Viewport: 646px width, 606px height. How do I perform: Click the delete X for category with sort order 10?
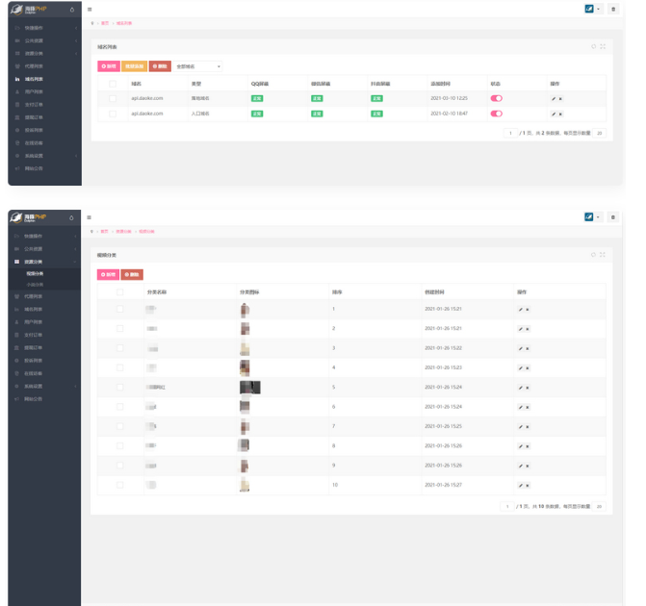[x=528, y=485]
